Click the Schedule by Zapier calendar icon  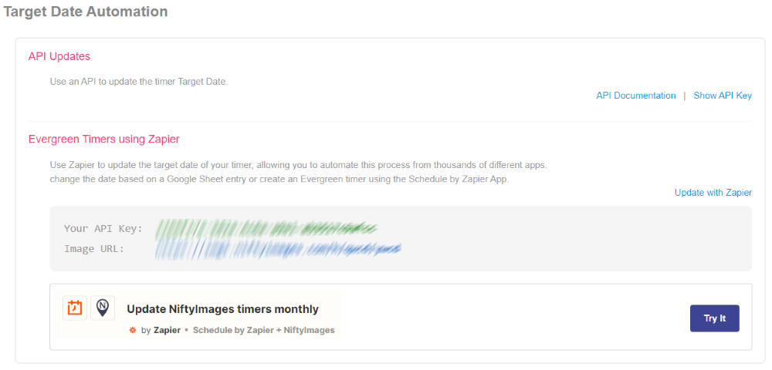(75, 308)
